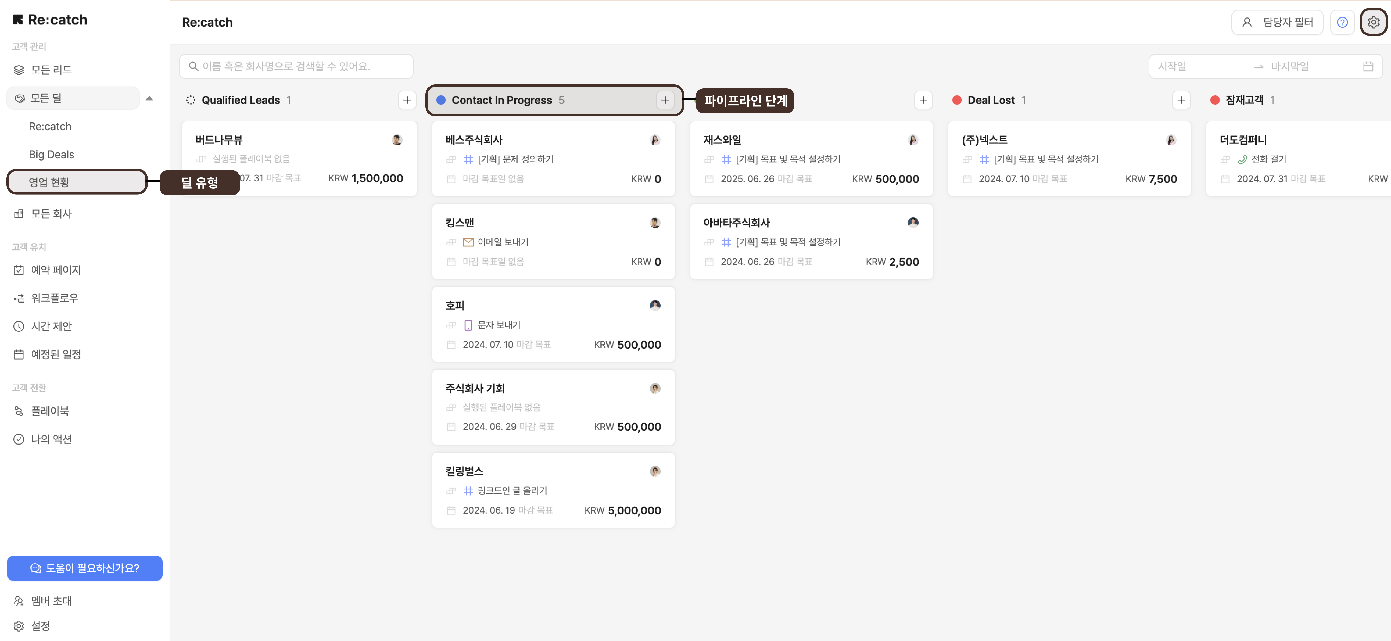1391x641 pixels.
Task: Add a deal to Deal Lost column
Action: click(x=1181, y=100)
